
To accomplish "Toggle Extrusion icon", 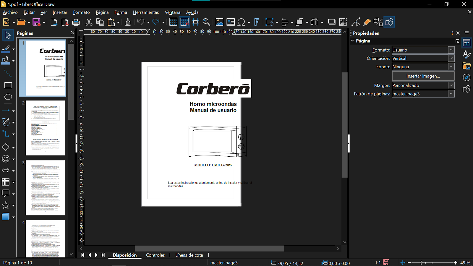I will (378, 22).
